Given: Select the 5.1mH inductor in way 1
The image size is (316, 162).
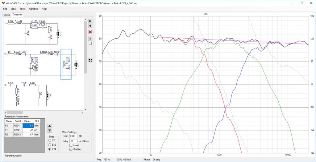Looking at the screenshot, I should pos(19,23).
